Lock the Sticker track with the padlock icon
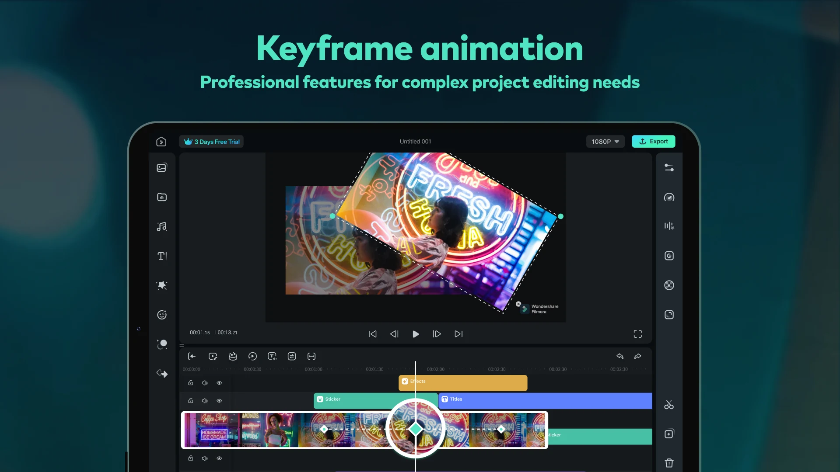The image size is (840, 472). 191,400
